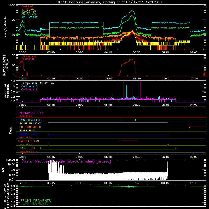Screen dimensions: 209x209
Task: Pick the 25-50 keV legend entry
Action: (29, 14)
